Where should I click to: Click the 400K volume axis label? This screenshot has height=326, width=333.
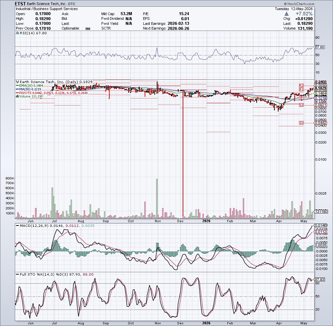10,198
